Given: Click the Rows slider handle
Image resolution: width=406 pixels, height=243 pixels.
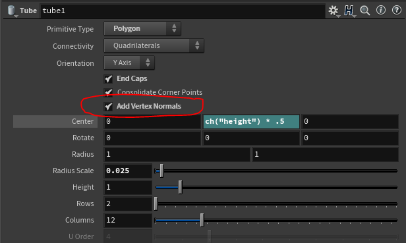Looking at the screenshot, I should click(x=156, y=203).
